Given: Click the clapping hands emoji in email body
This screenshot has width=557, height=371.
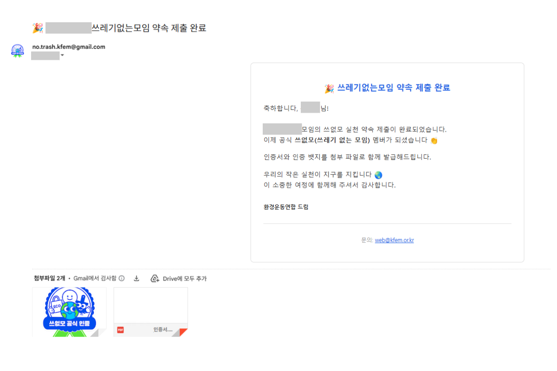Looking at the screenshot, I should (434, 141).
